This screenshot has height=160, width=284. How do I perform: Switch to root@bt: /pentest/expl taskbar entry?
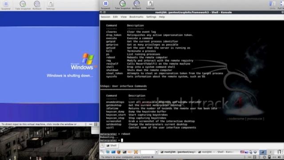(x=178, y=152)
